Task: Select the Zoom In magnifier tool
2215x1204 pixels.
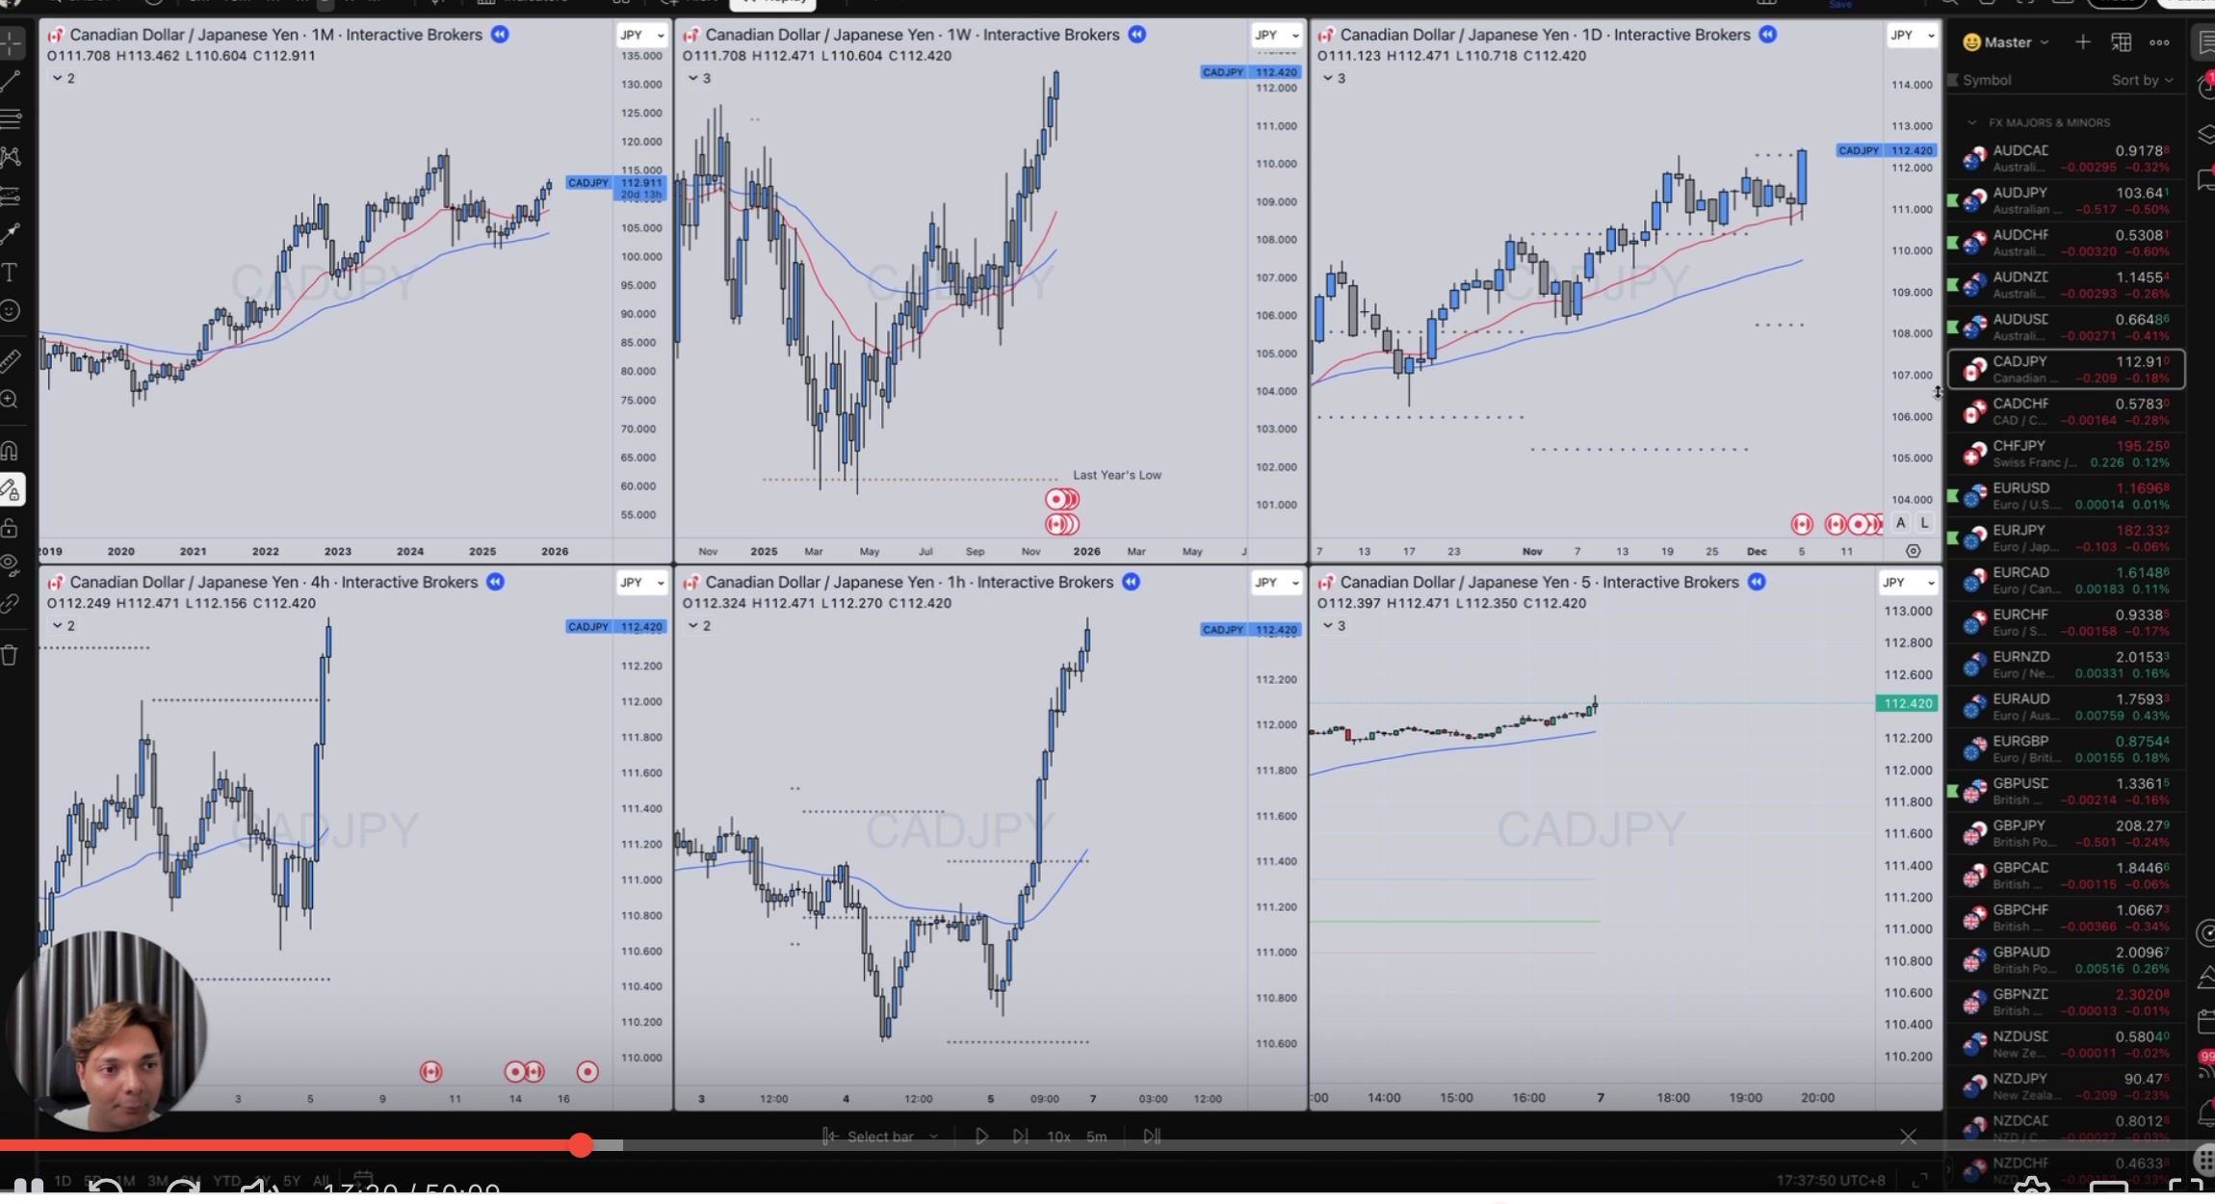Action: click(x=11, y=399)
